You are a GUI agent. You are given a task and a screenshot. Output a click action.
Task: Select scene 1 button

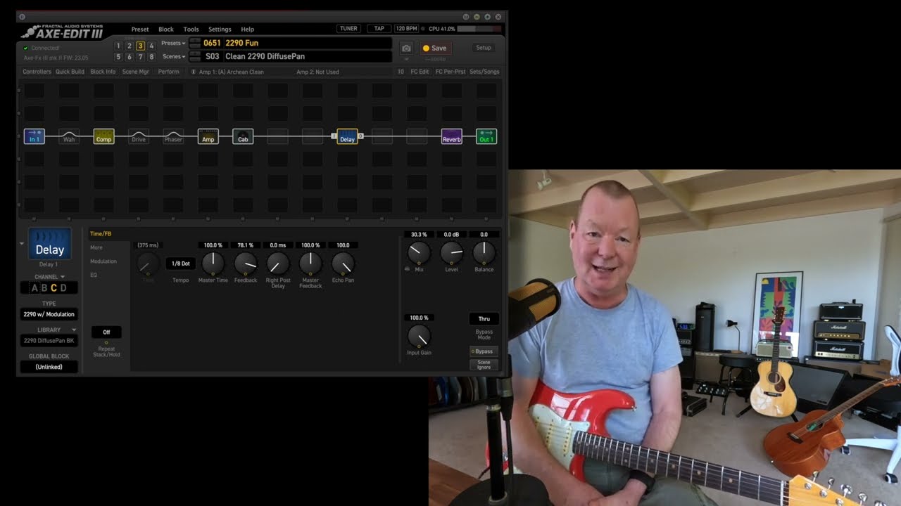(118, 46)
